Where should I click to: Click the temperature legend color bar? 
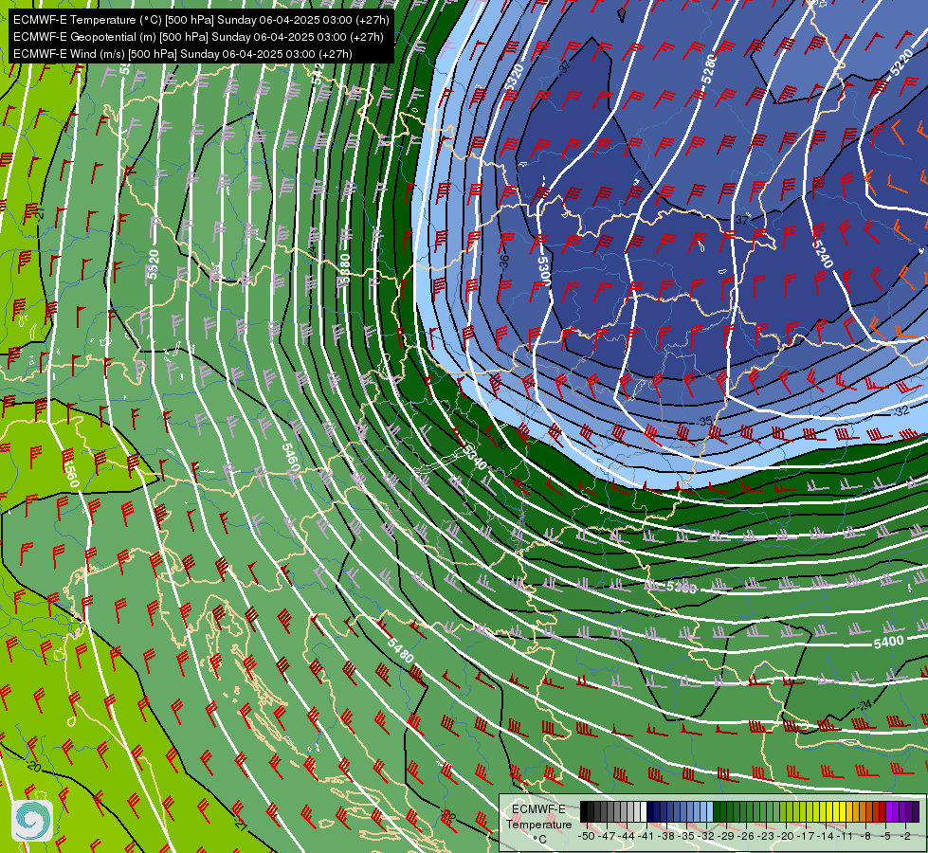tap(749, 811)
